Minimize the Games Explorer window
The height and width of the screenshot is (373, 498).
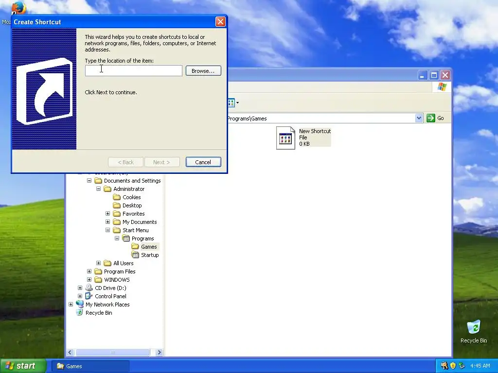click(x=423, y=75)
